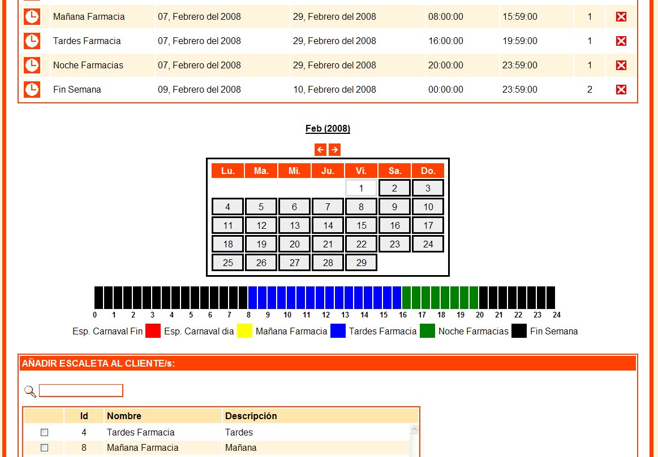
Task: Select day 15 in the calendar
Action: click(x=361, y=225)
